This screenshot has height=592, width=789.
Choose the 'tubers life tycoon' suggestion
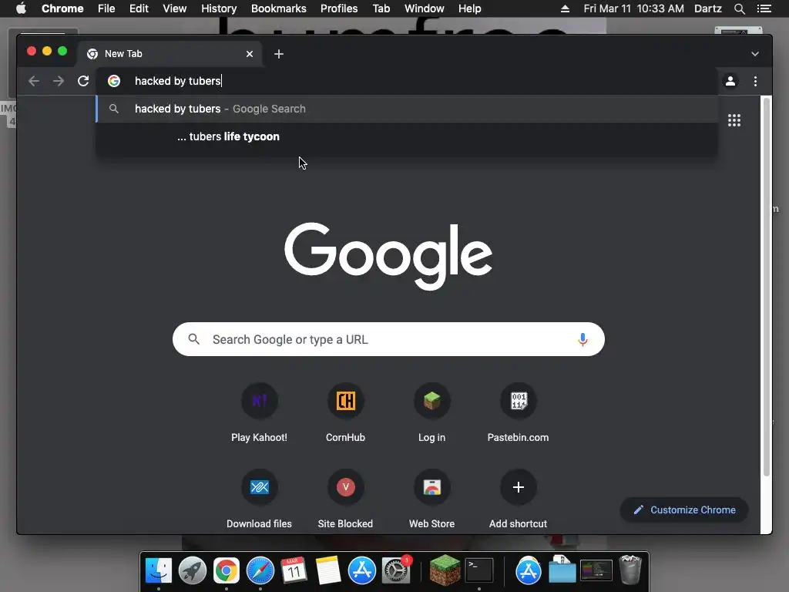(x=407, y=136)
